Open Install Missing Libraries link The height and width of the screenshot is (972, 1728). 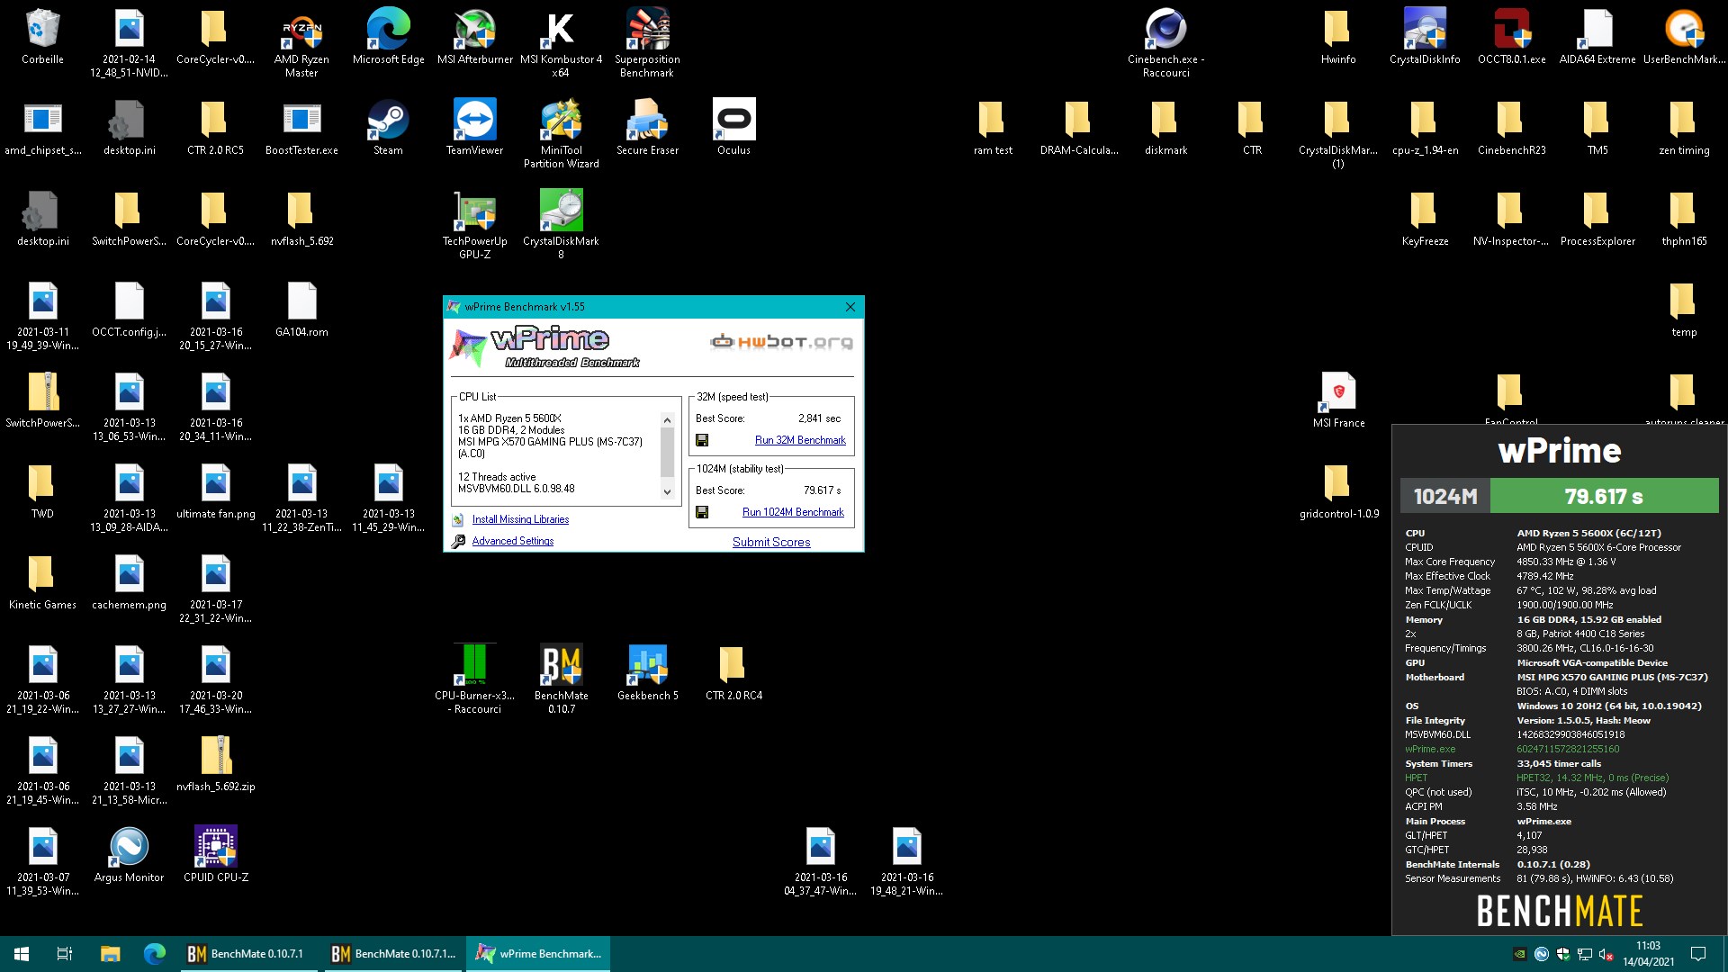pos(520,519)
